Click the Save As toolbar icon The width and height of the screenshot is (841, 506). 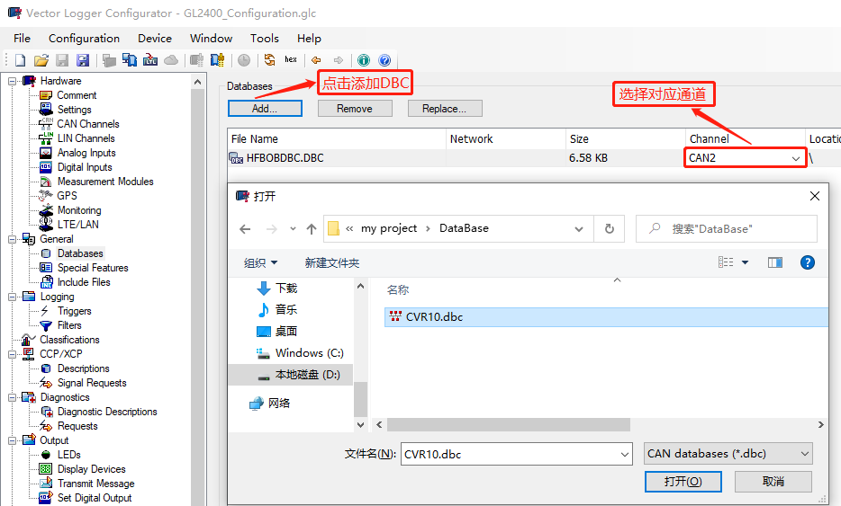pos(83,60)
